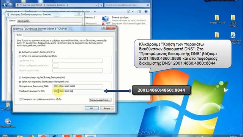The image size is (243, 137).
Task: Switch to the Κοινή χρήση tab
Action: 24,21
